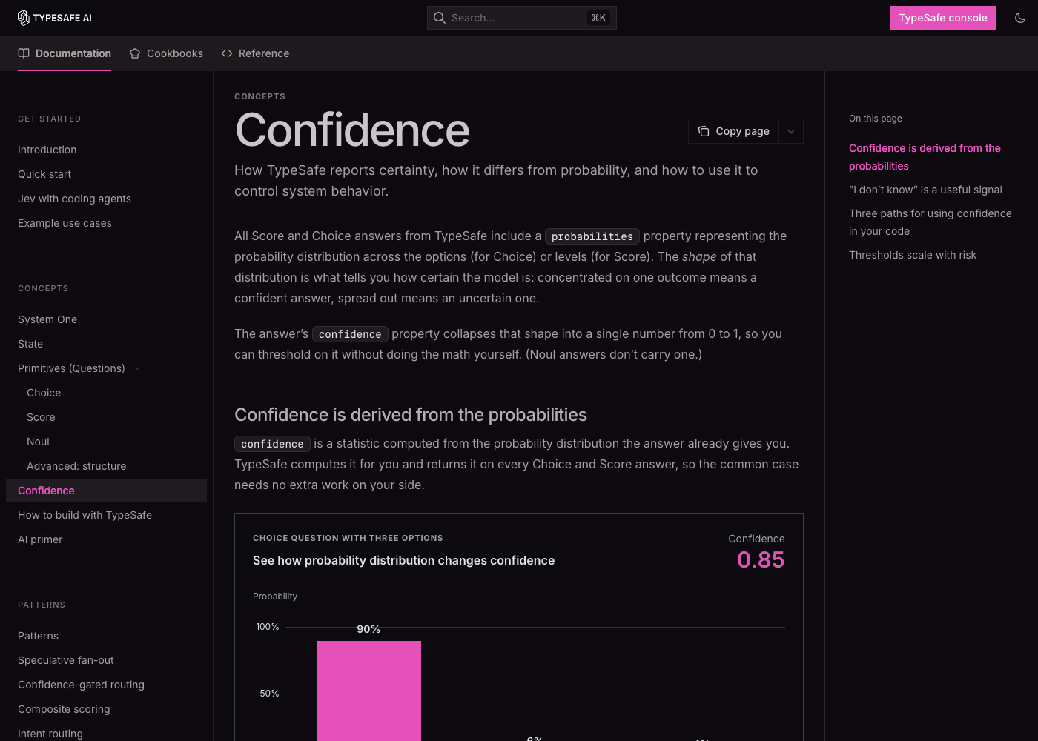Open the Score sub-page
This screenshot has height=741, width=1038.
tap(41, 417)
